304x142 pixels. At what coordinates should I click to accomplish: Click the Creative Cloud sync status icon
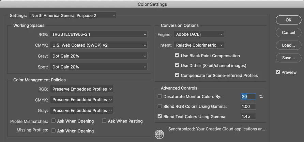[x=159, y=134]
